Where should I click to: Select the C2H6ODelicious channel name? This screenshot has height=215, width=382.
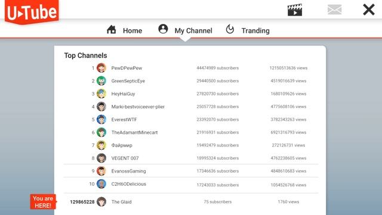pyautogui.click(x=129, y=184)
